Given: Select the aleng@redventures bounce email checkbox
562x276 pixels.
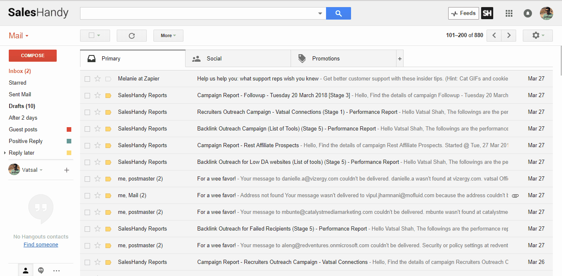Looking at the screenshot, I should pos(87,246).
